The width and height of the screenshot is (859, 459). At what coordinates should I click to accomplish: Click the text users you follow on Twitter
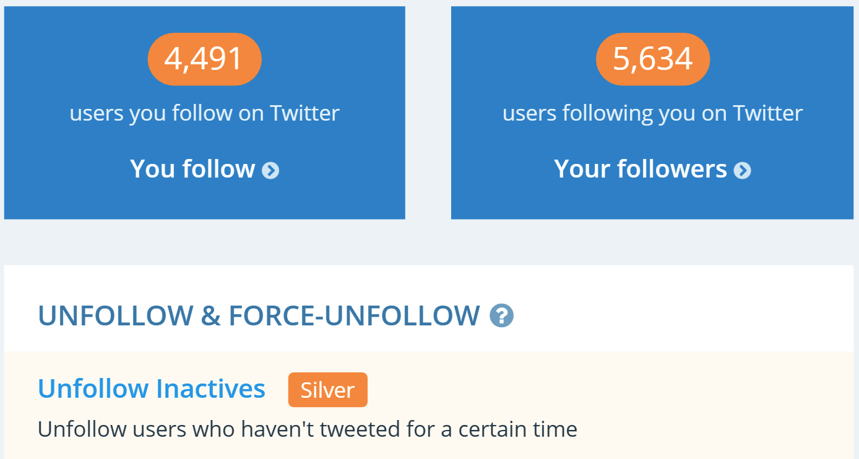click(204, 113)
